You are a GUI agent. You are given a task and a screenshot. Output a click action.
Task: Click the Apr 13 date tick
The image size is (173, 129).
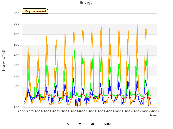pos(66,111)
